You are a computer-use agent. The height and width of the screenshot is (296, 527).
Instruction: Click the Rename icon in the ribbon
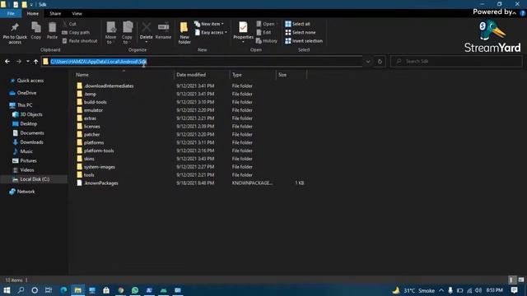[x=163, y=31]
